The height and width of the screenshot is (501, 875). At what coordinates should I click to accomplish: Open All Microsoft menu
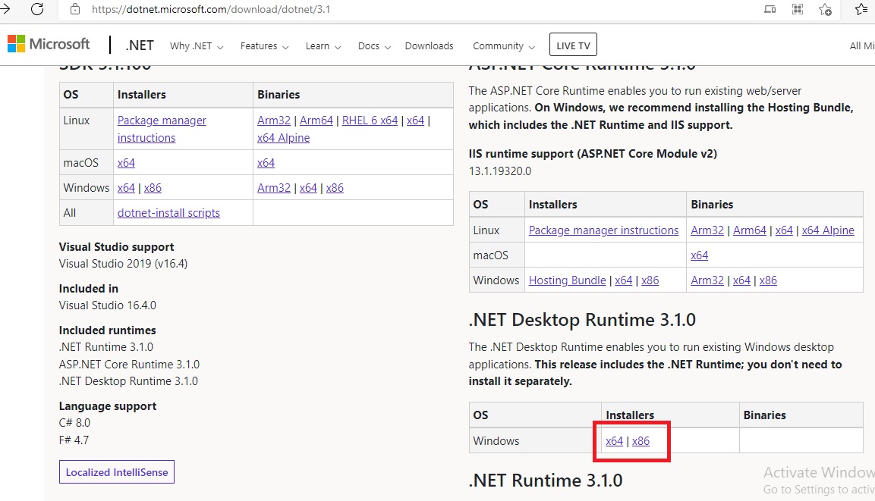tap(862, 45)
